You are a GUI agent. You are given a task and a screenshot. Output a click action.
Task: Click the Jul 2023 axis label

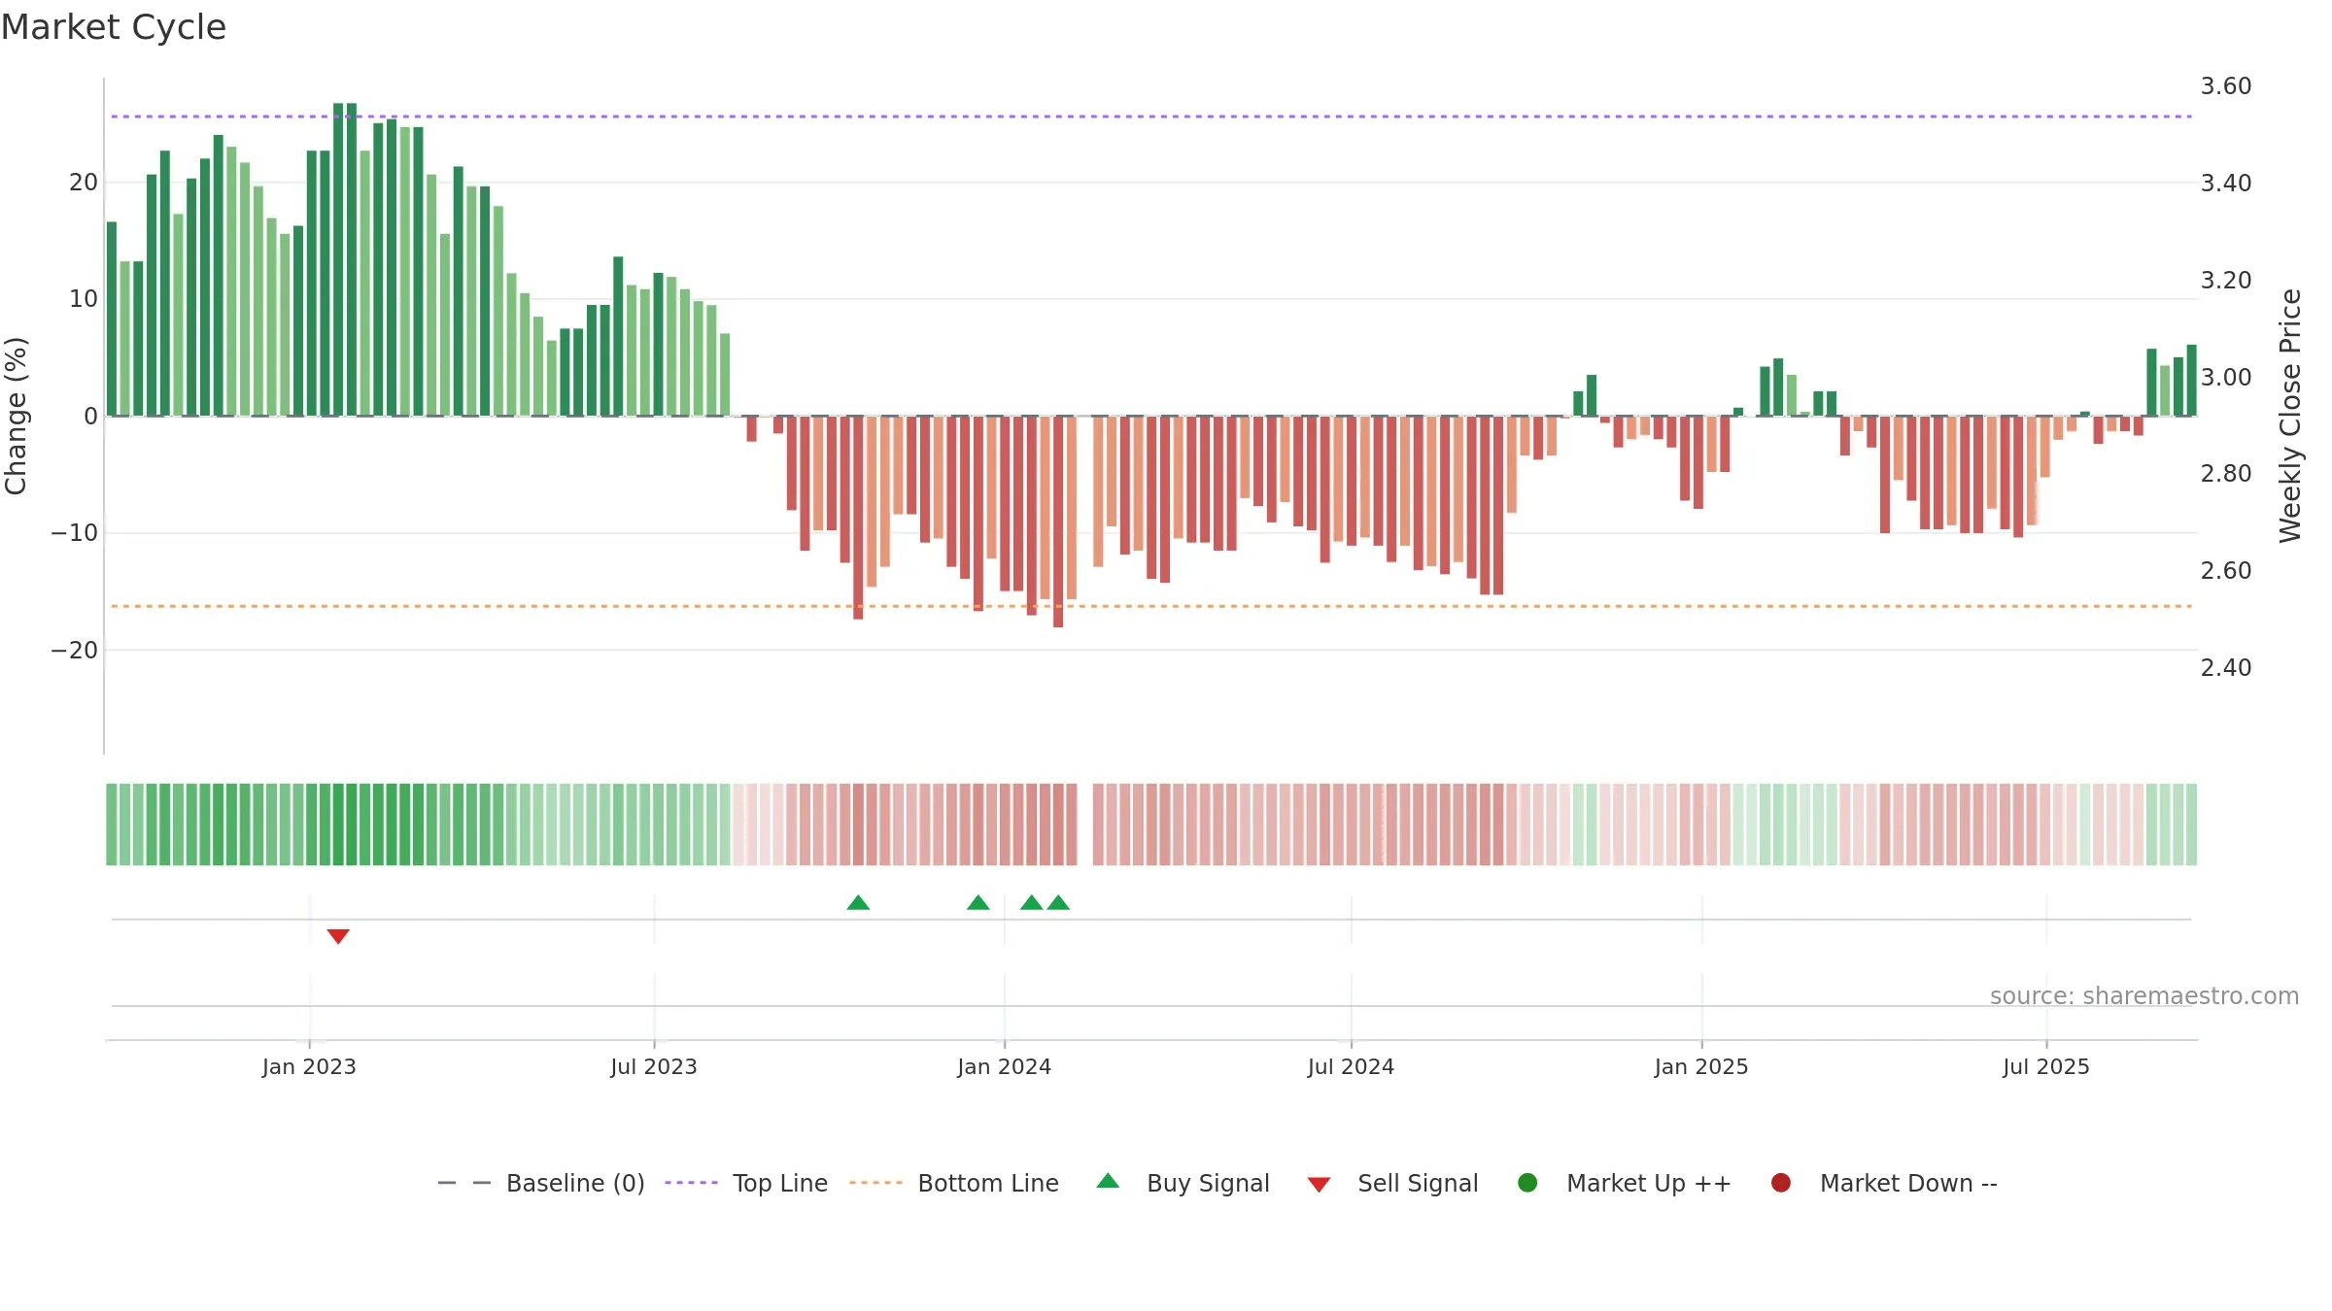[654, 1067]
